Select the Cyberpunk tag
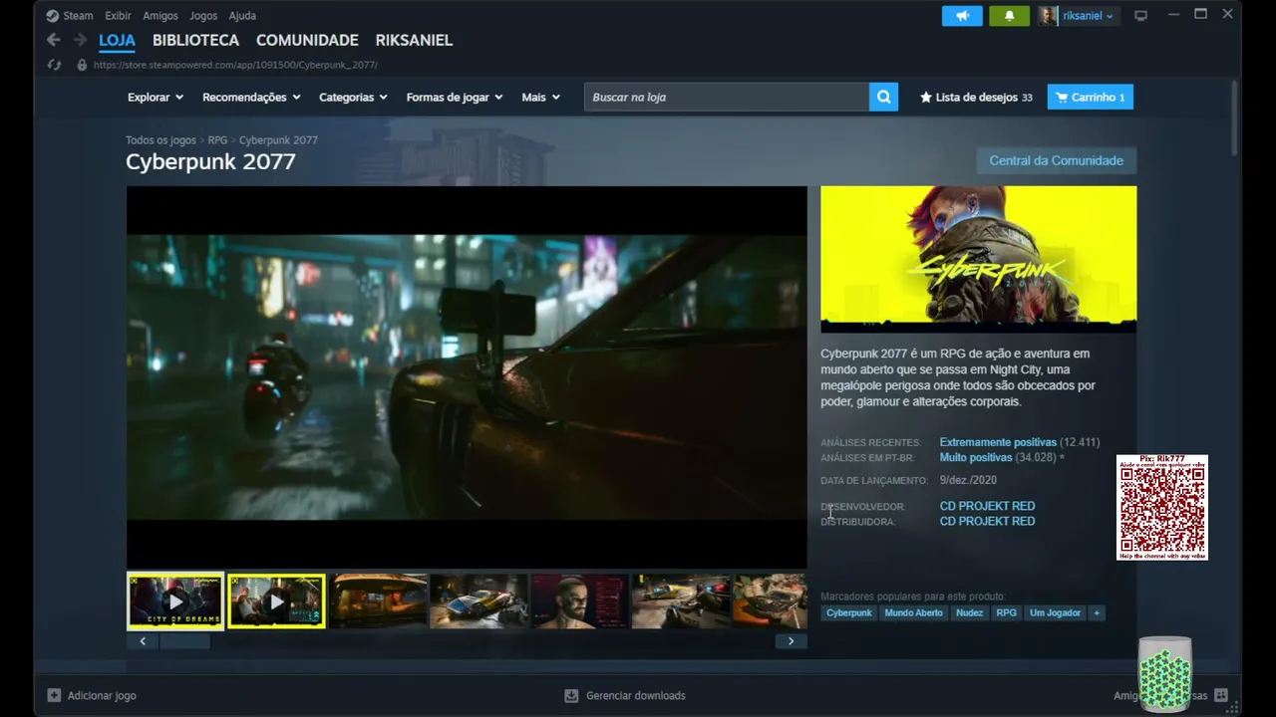The width and height of the screenshot is (1276, 717). [849, 613]
